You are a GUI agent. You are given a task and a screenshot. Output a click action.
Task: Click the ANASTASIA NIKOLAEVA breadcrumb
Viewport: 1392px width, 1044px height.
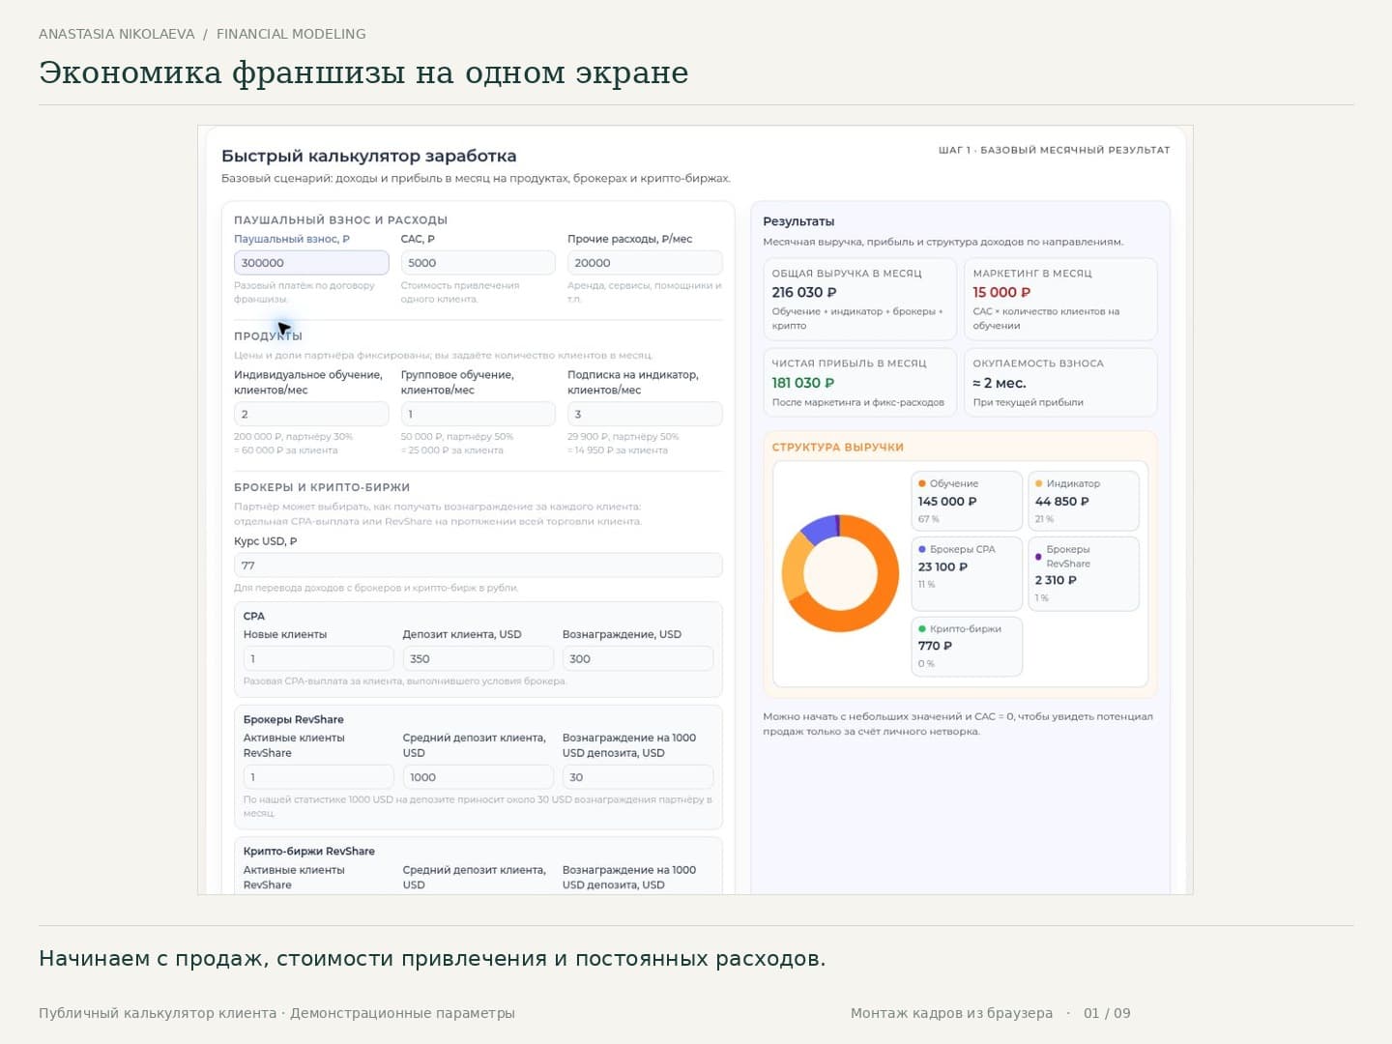(117, 34)
